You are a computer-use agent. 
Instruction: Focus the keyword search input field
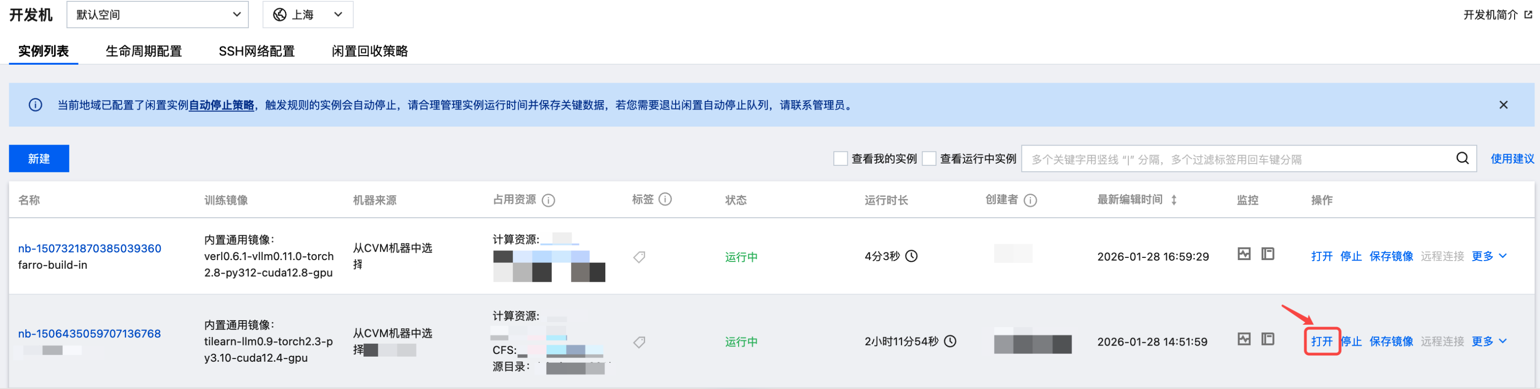(1238, 159)
